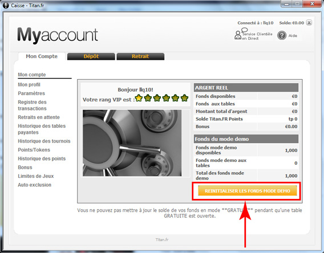
Task: Click the Solde: €0.00 text
Action: 291,23
